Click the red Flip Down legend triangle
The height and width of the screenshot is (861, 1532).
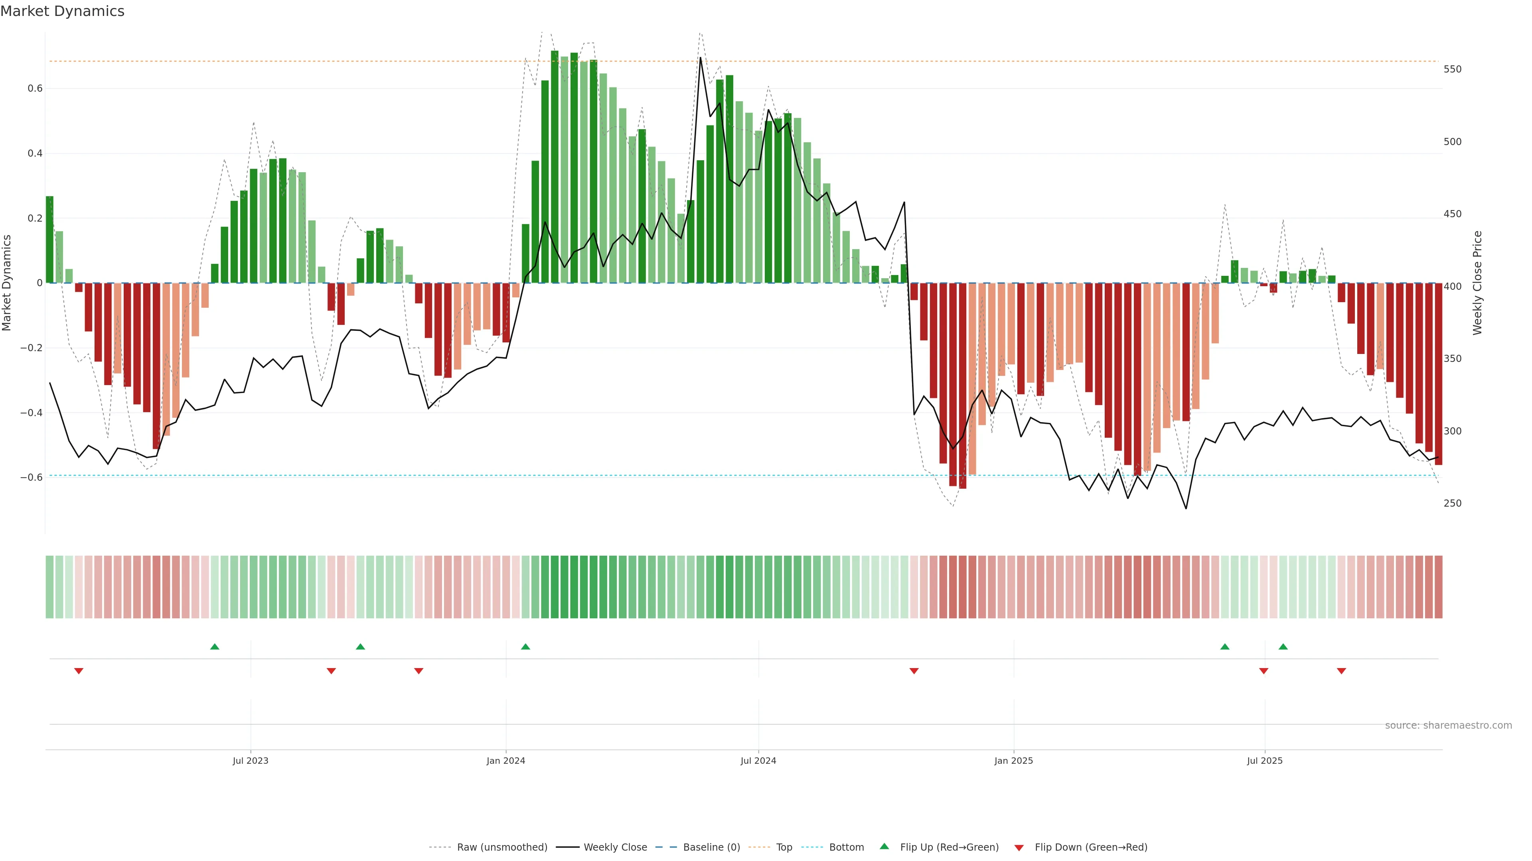coord(1019,847)
